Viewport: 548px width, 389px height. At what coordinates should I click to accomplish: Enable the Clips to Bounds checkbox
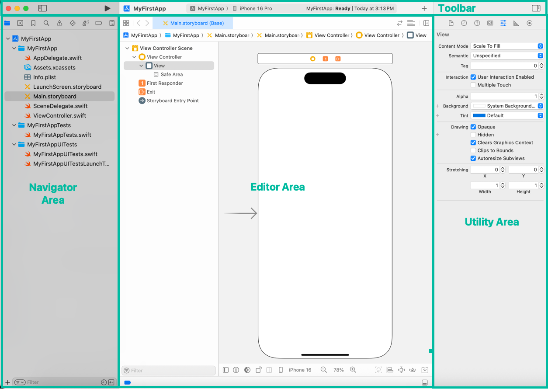[x=473, y=150]
